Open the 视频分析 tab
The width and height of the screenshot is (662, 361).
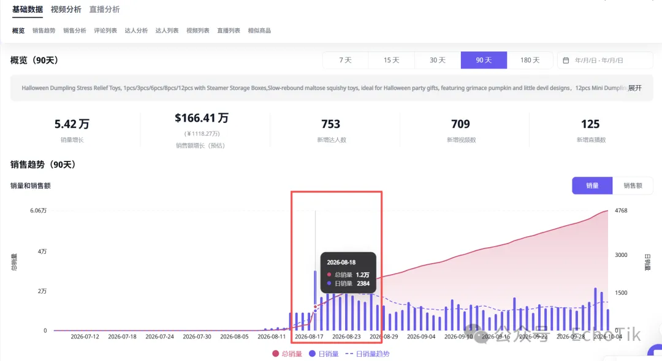[x=66, y=9]
